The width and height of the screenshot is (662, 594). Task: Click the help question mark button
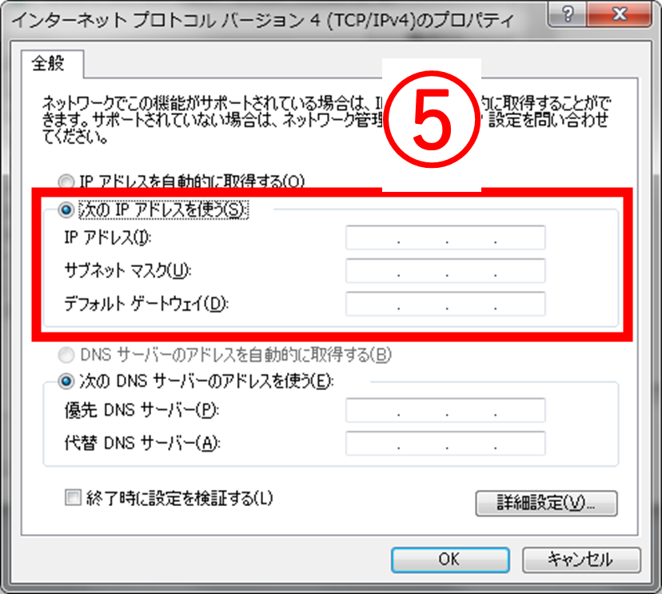coord(567,14)
